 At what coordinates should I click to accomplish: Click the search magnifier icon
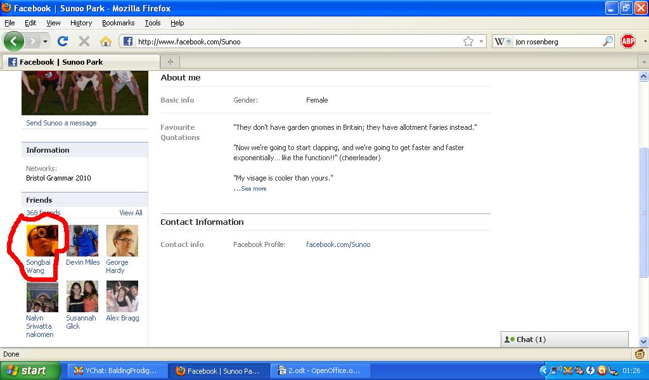[608, 41]
